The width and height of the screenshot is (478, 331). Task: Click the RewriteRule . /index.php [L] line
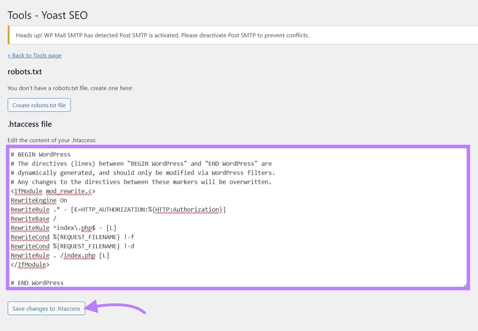pos(60,255)
